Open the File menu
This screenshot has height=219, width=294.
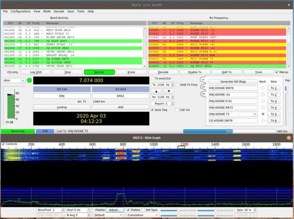click(x=5, y=11)
